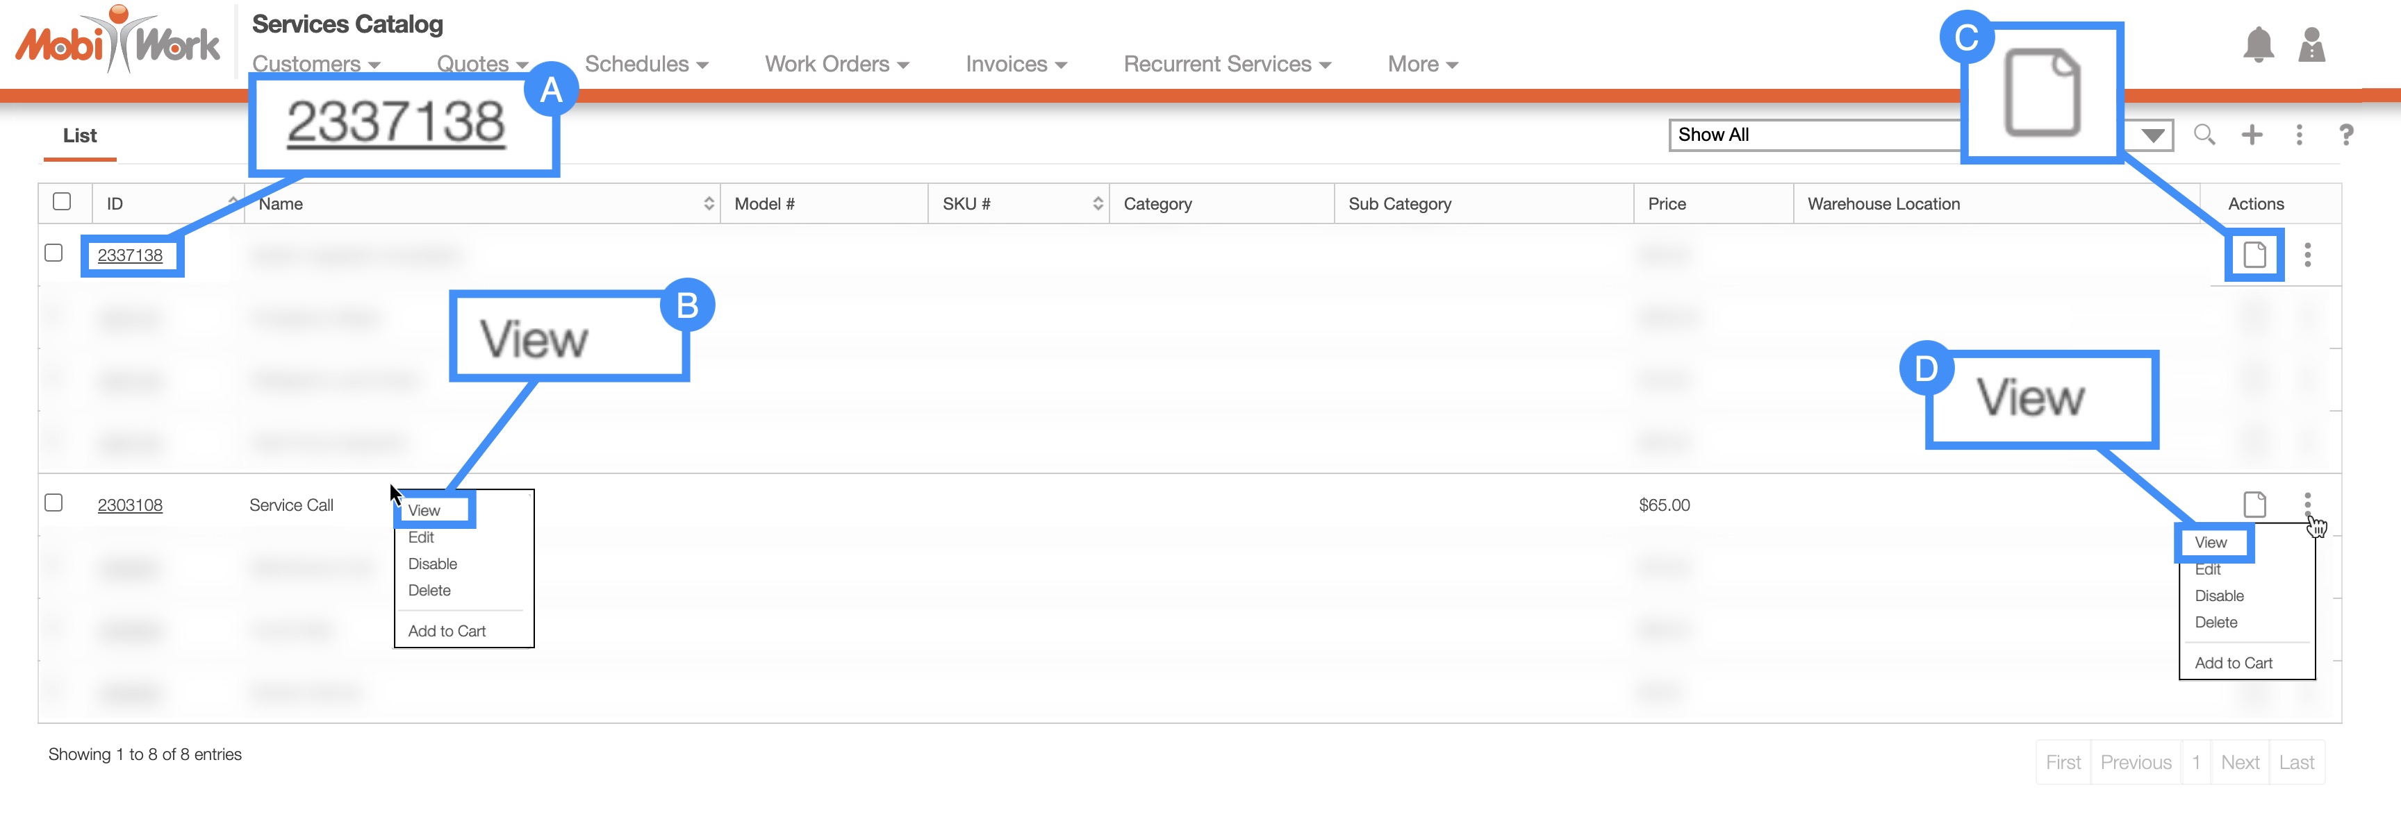Check the box for row 2337138

pos(54,253)
